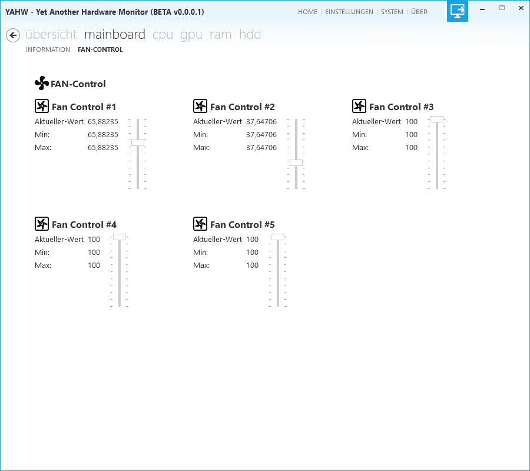This screenshot has height=471, width=530.
Task: Click Min value 65,88235 of Fan #1
Action: click(103, 135)
